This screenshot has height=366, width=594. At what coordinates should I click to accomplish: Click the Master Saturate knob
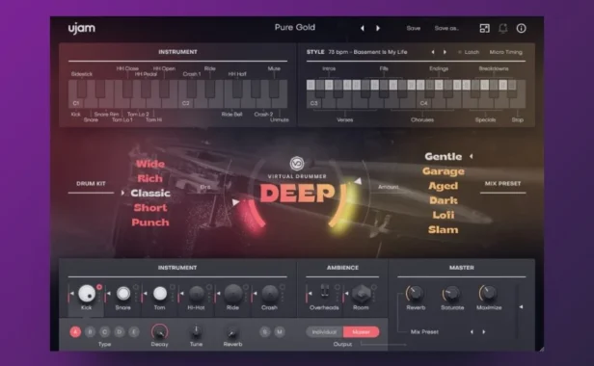(451, 294)
